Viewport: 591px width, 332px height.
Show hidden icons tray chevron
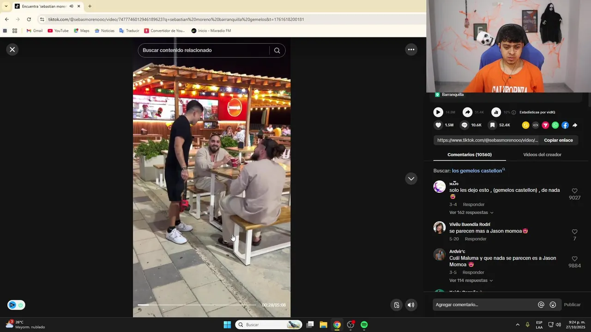(x=518, y=325)
